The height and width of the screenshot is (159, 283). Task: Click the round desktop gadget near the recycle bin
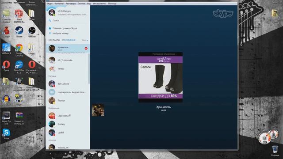[264, 138]
